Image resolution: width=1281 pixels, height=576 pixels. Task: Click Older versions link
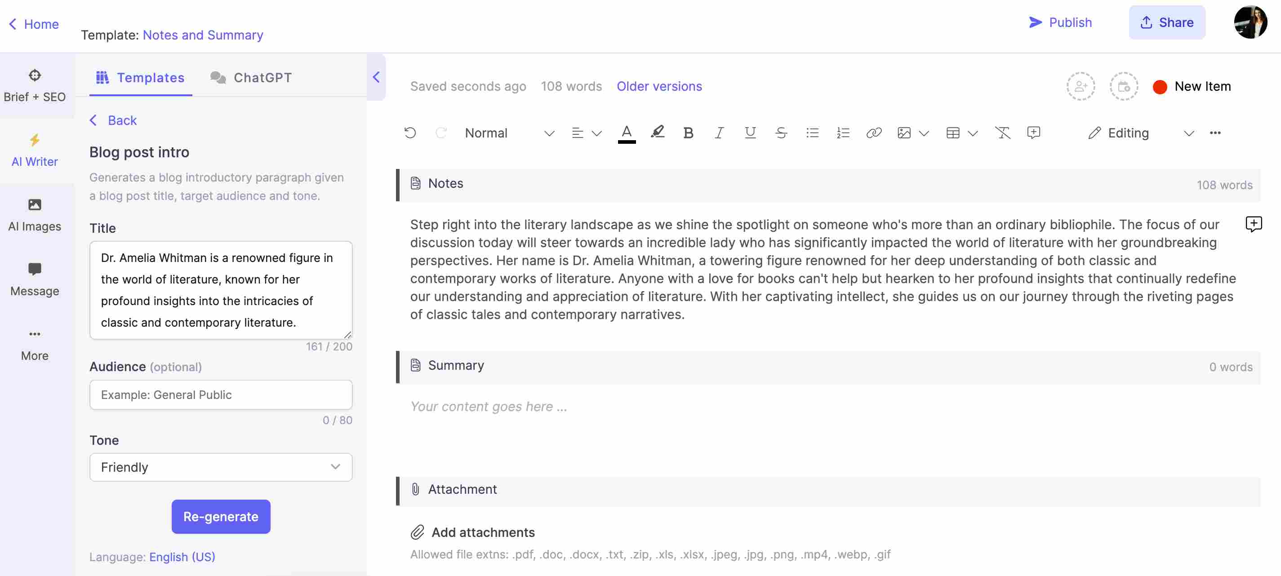tap(659, 86)
